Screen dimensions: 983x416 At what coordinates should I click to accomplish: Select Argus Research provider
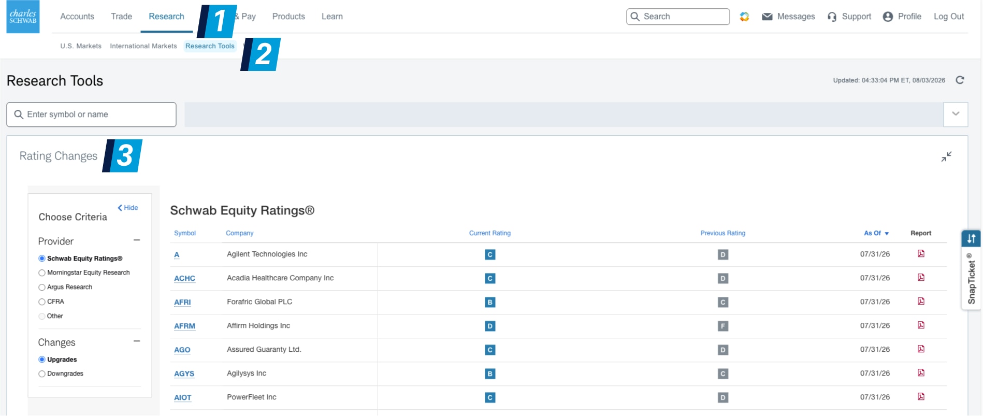coord(42,287)
